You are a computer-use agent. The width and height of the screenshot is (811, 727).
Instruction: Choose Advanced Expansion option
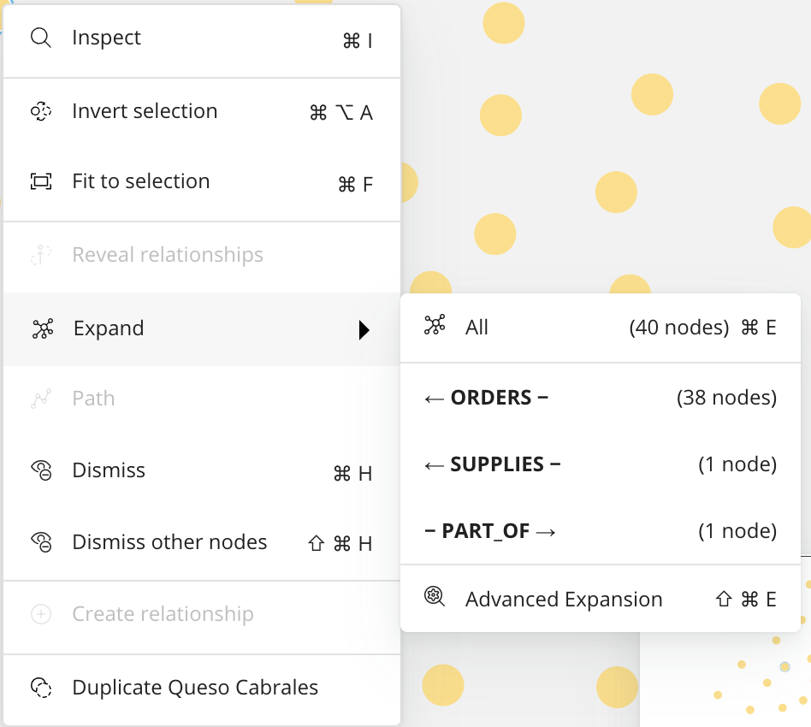click(601, 599)
